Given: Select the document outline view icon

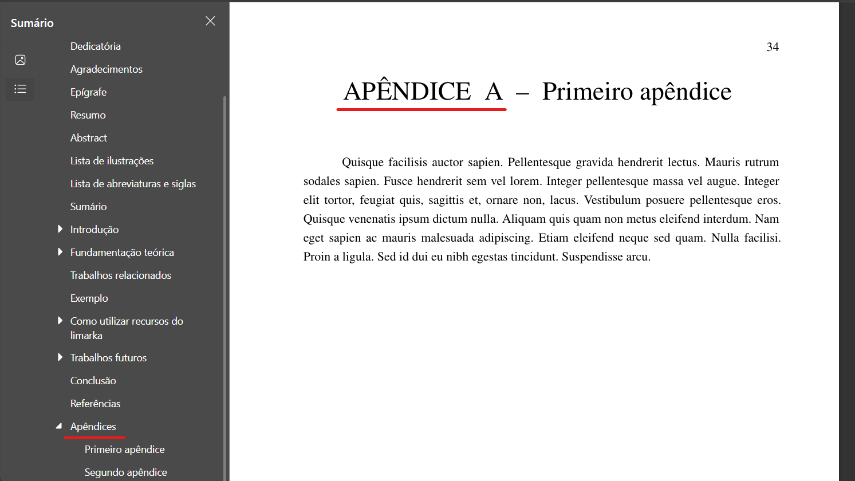Looking at the screenshot, I should tap(20, 89).
